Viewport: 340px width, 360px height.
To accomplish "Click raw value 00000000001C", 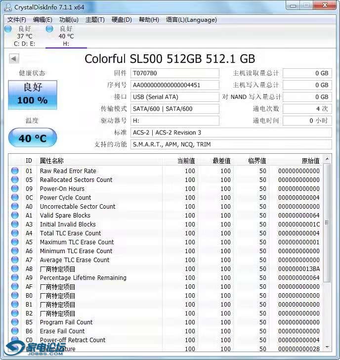I will coord(299,225).
